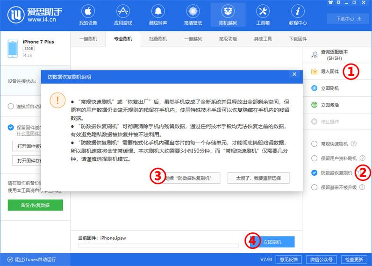The height and width of the screenshot is (266, 372).
Task: Click the 当前固件: iPhone.ipsw text
Action: 102,238
